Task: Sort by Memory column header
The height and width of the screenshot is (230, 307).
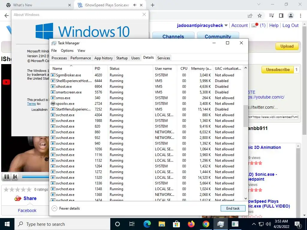Action: point(201,69)
